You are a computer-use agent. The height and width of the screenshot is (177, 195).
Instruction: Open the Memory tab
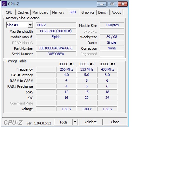point(58,12)
